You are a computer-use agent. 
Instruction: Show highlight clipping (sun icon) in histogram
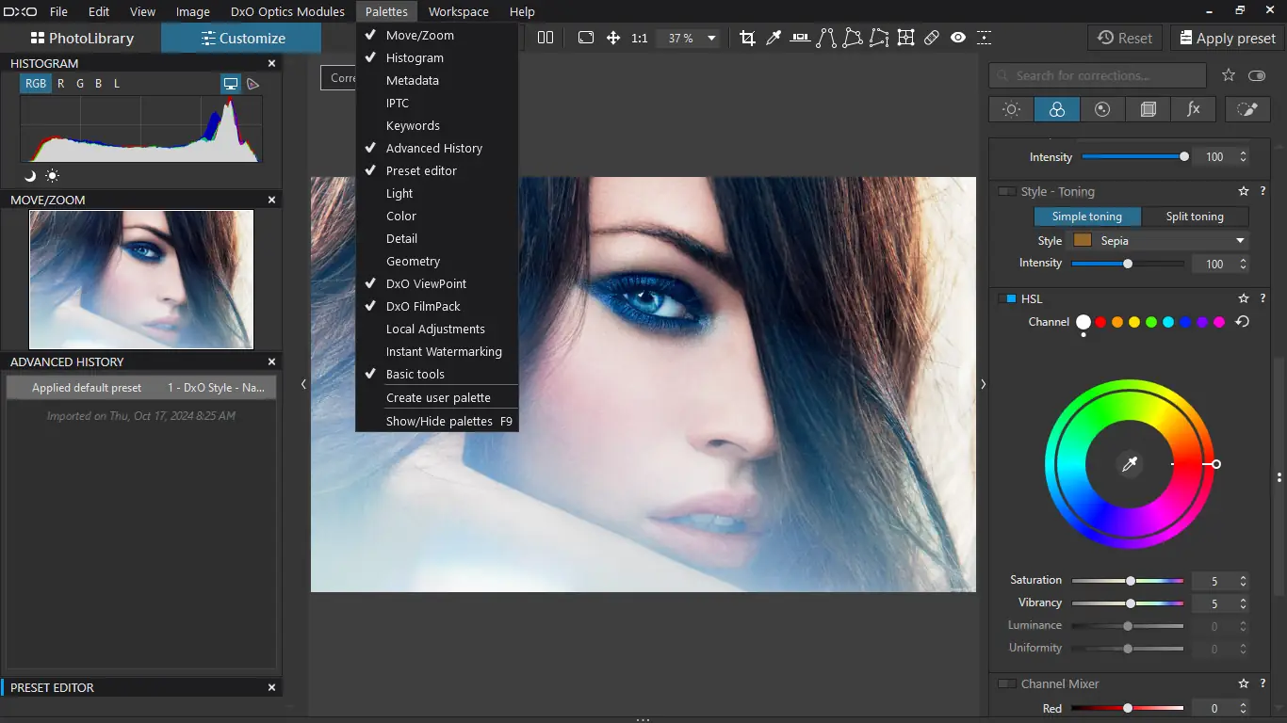[x=52, y=175]
